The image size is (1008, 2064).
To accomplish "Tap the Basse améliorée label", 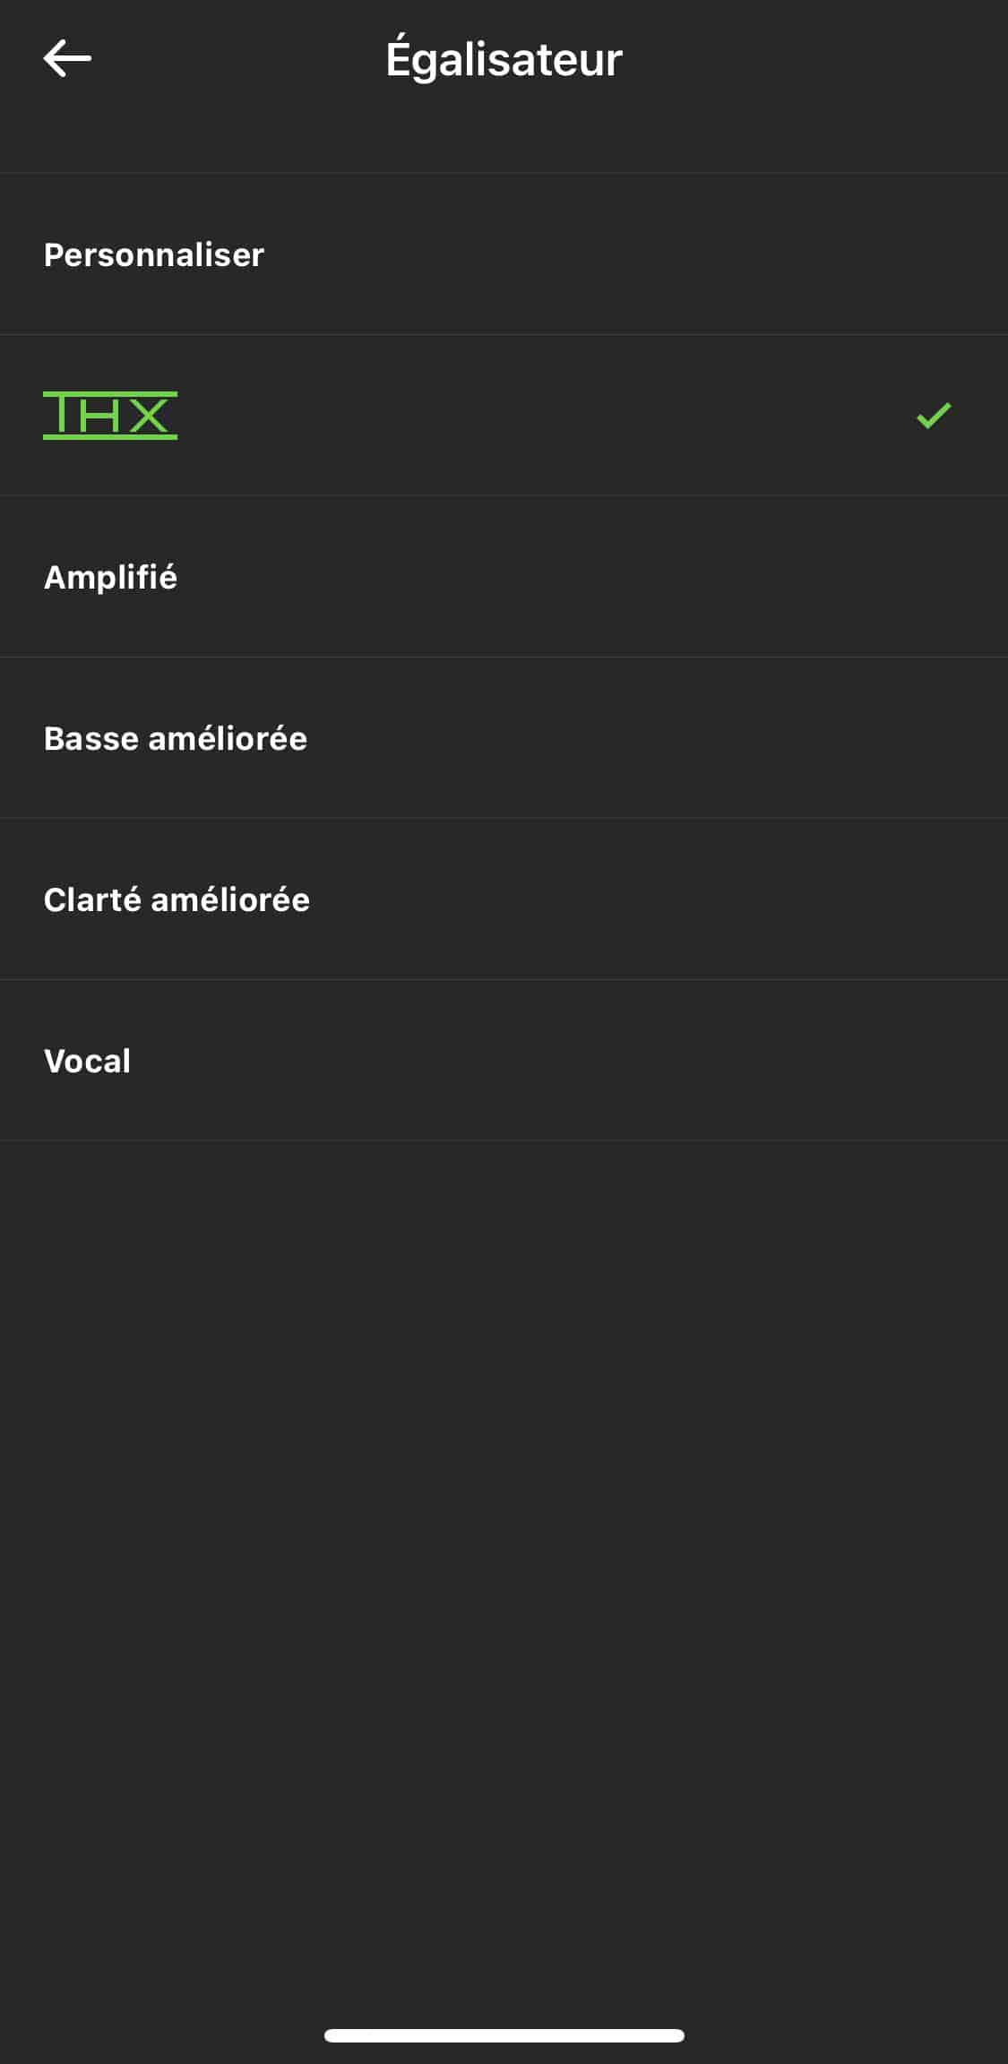I will click(176, 739).
